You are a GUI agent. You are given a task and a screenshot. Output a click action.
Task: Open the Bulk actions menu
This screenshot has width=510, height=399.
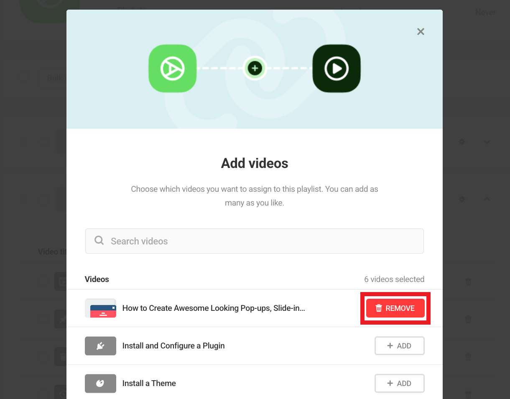coord(55,77)
